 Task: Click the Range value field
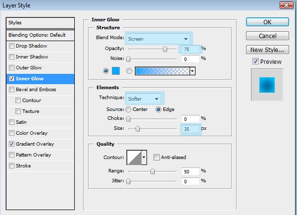coord(190,171)
